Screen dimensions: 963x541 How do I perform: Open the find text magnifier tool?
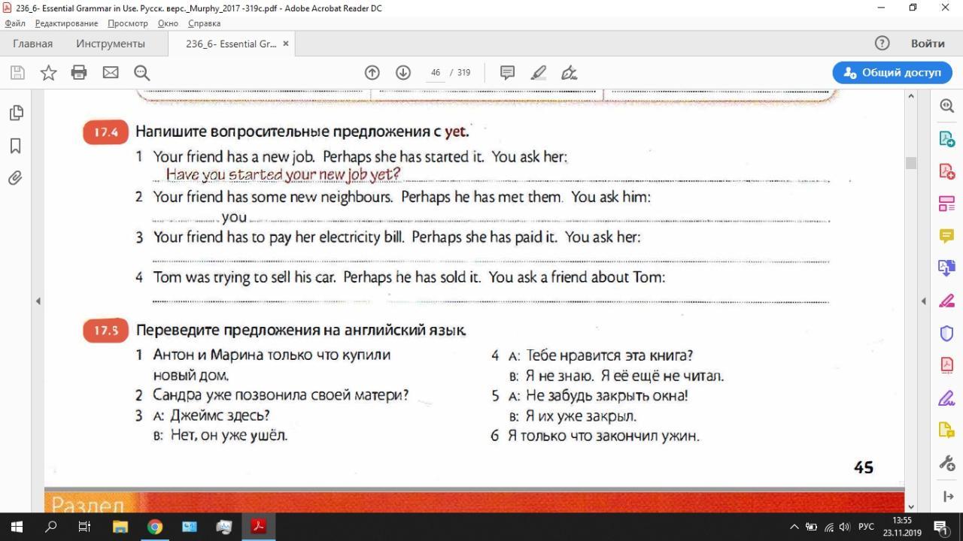pos(141,73)
